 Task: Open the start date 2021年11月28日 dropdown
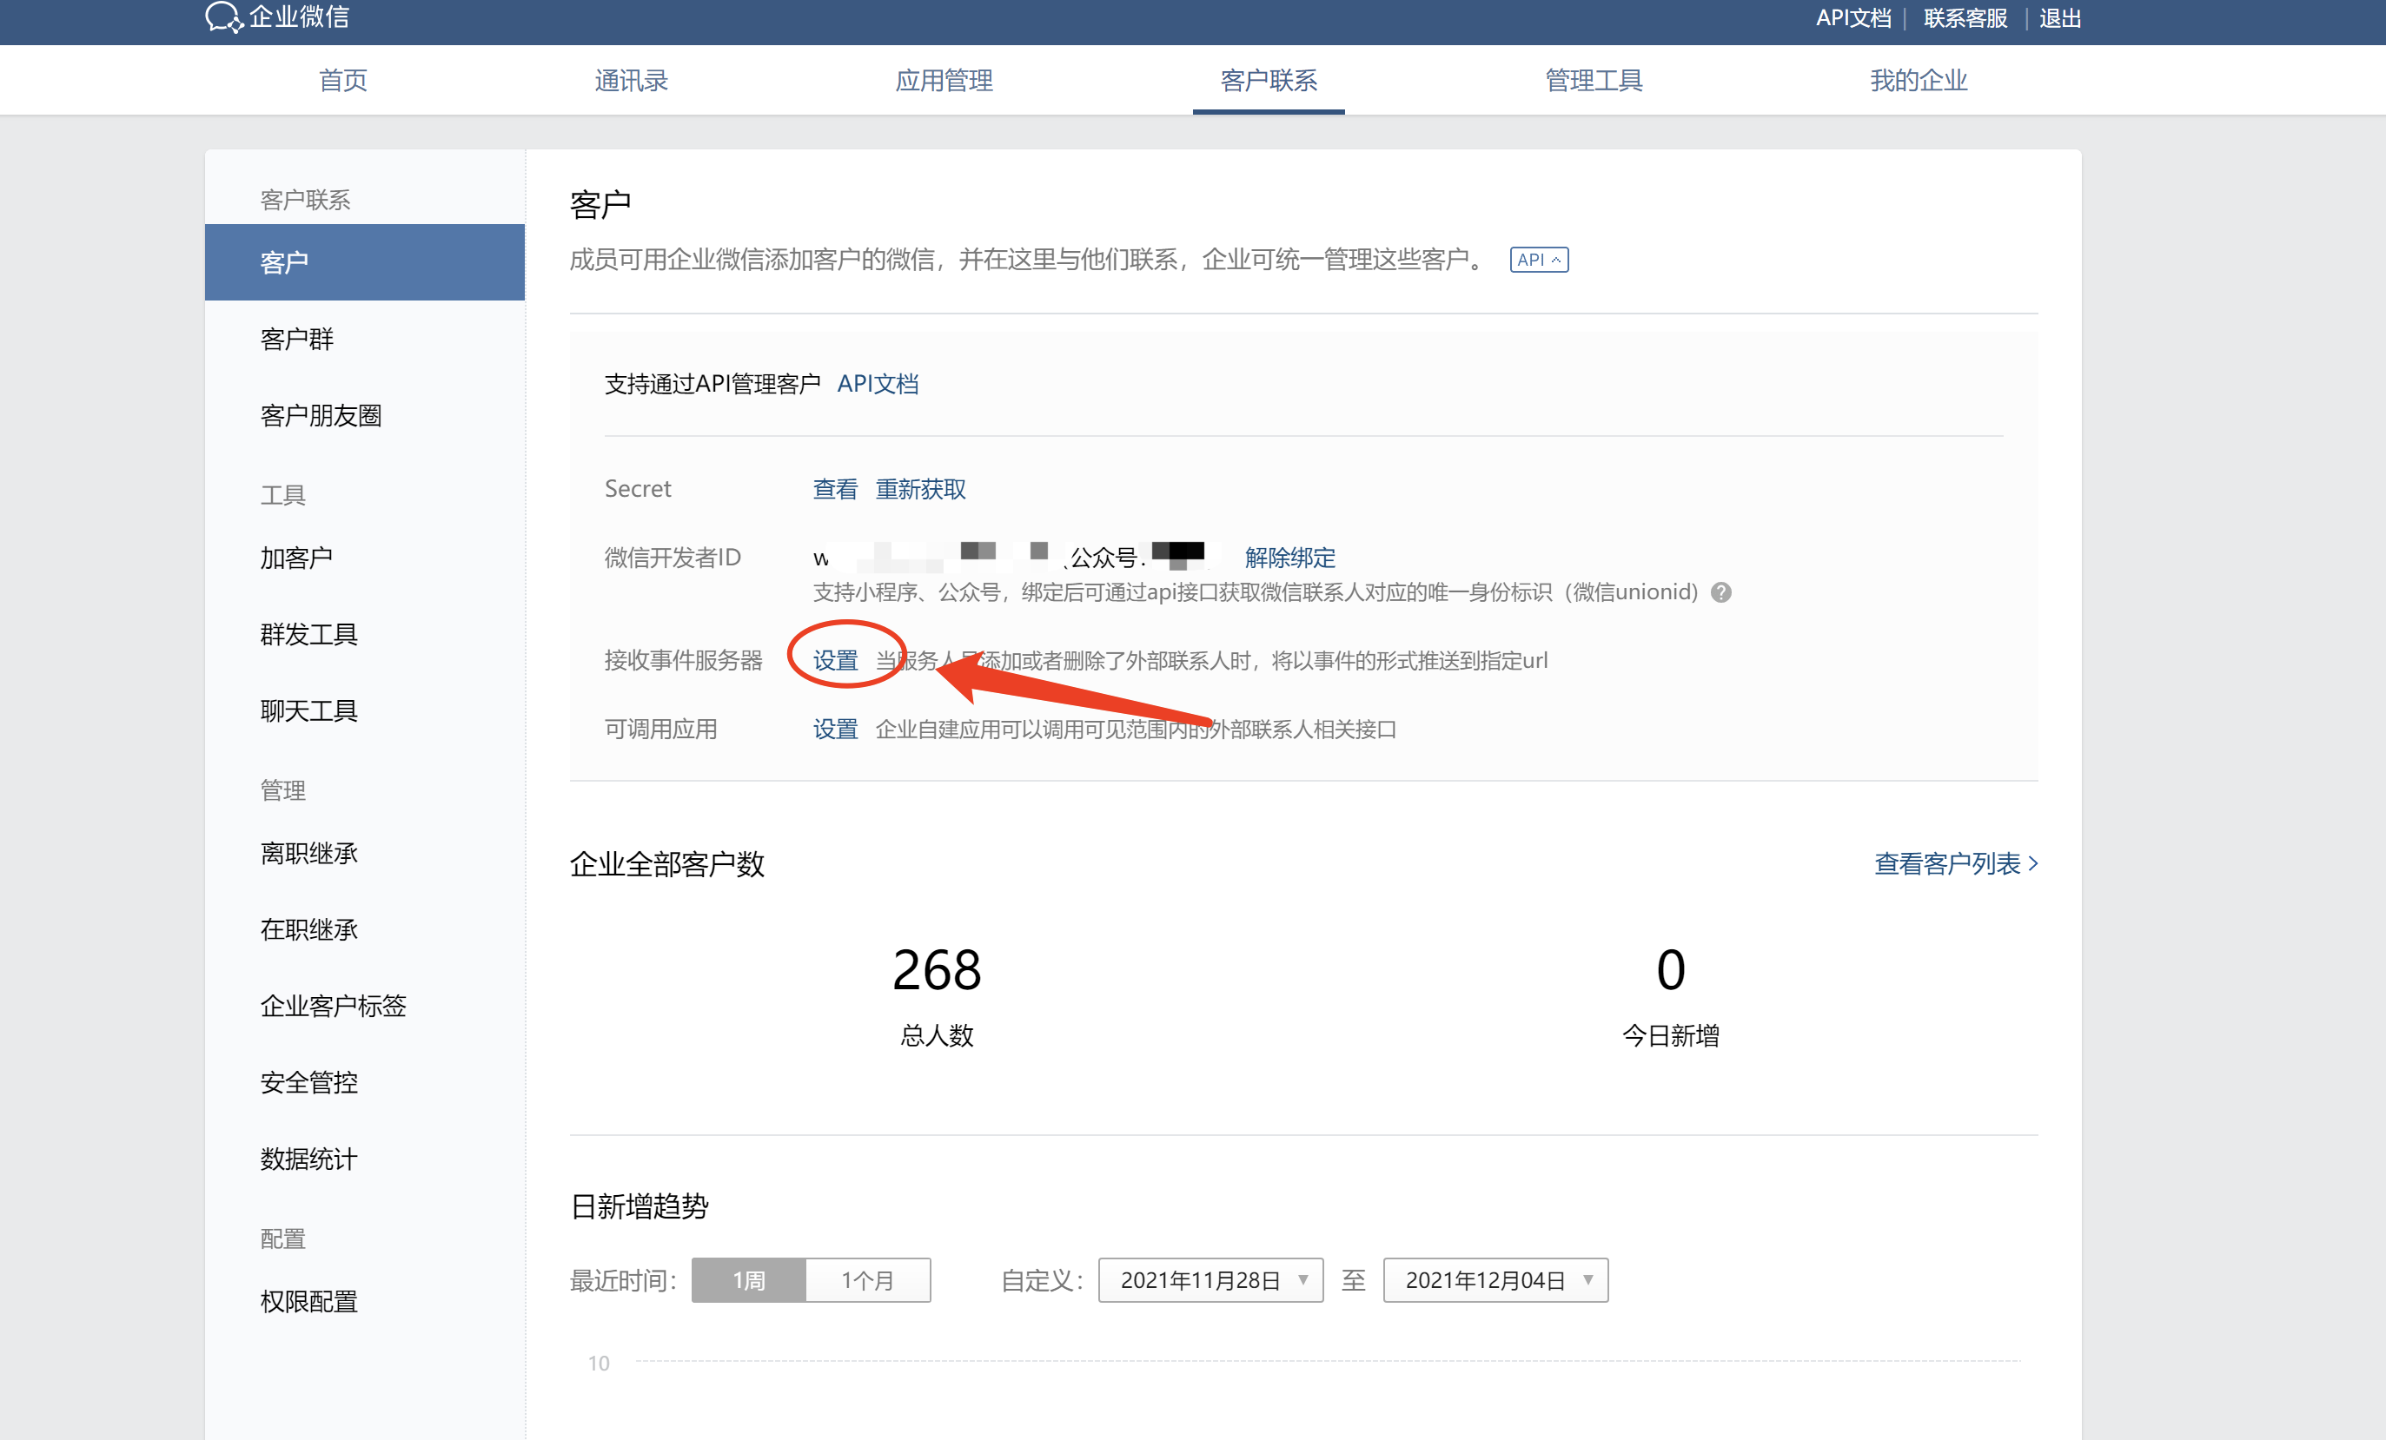click(1210, 1280)
